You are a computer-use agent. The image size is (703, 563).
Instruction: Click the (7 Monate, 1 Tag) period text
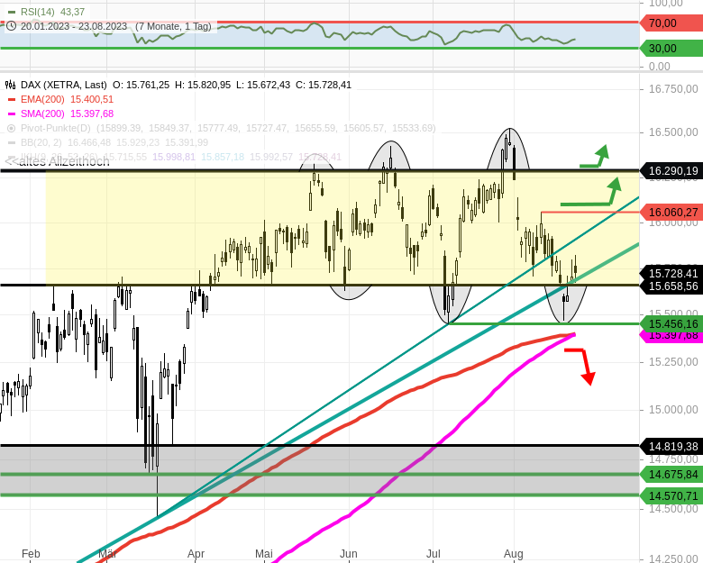[173, 26]
